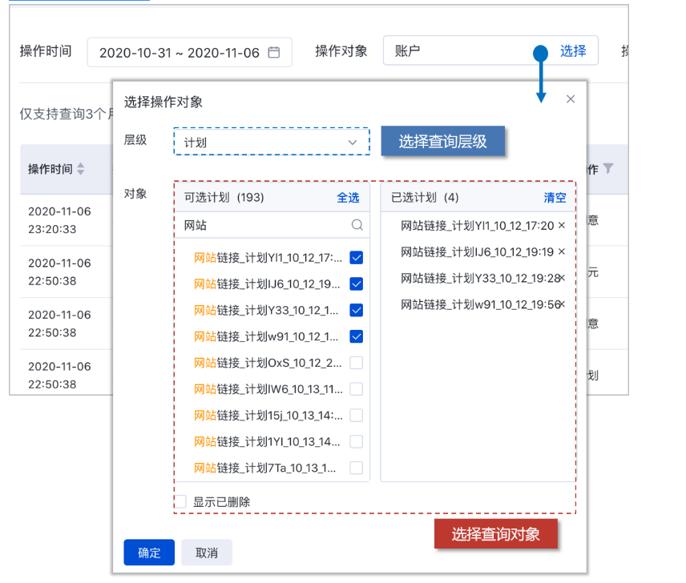This screenshot has height=583, width=686.
Task: Confirm the selection with the 确定 button
Action: click(x=148, y=552)
